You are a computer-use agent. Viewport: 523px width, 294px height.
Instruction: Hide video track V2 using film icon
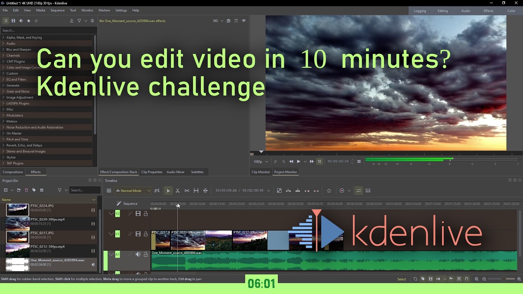(x=138, y=214)
